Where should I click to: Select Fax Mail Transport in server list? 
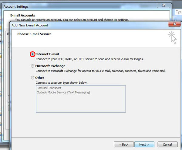[49, 88]
